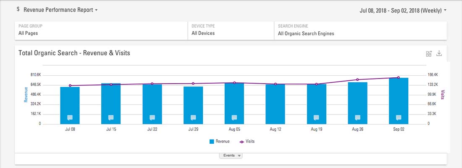Viewport: 462px width, 168px height.
Task: Open the annotation icon on Aug 05 bar
Action: coord(234,117)
